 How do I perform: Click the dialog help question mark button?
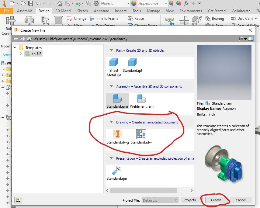pyautogui.click(x=18, y=200)
